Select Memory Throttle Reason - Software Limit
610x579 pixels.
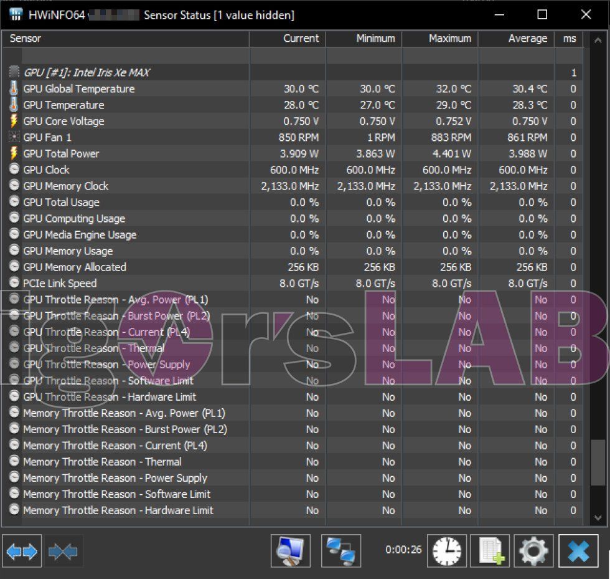(x=117, y=494)
